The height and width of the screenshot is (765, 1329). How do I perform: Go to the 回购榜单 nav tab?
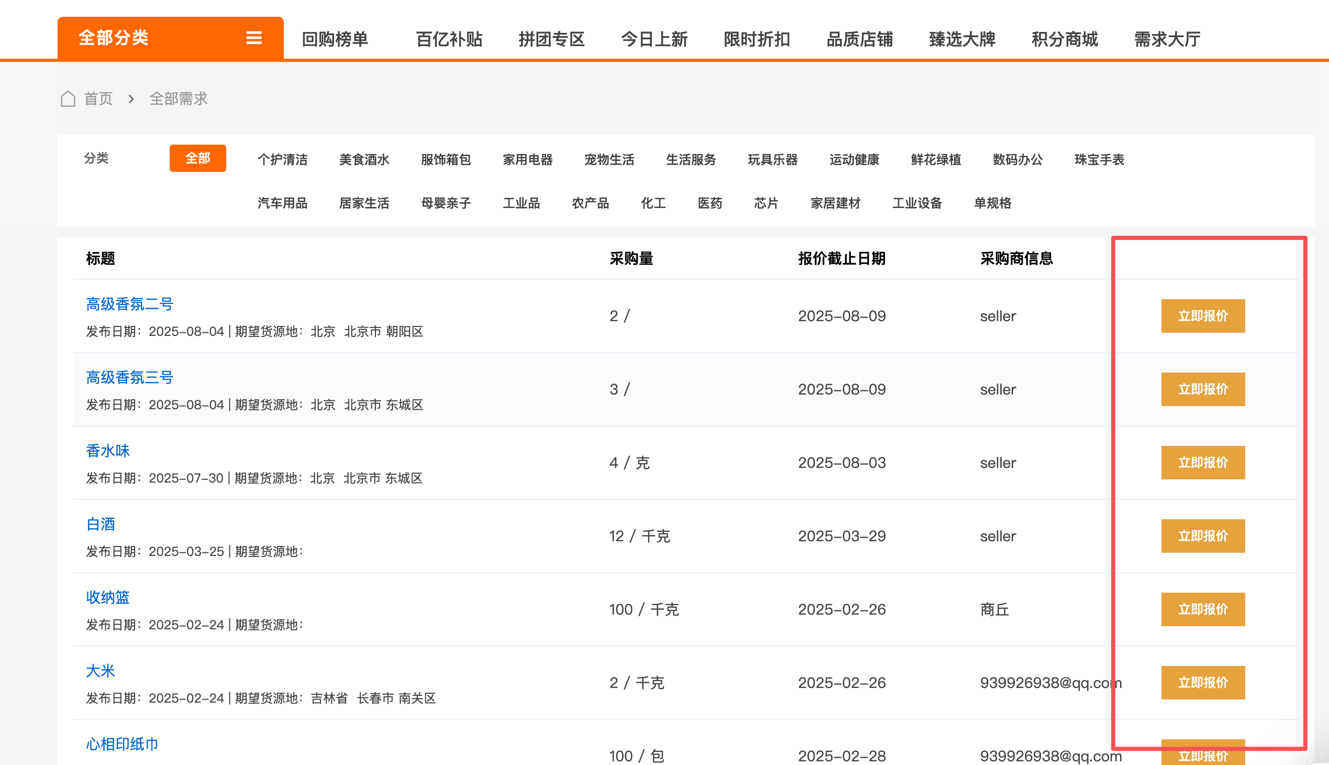[x=335, y=39]
